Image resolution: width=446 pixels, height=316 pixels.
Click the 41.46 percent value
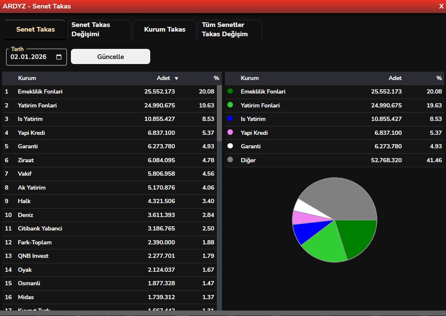(x=434, y=160)
